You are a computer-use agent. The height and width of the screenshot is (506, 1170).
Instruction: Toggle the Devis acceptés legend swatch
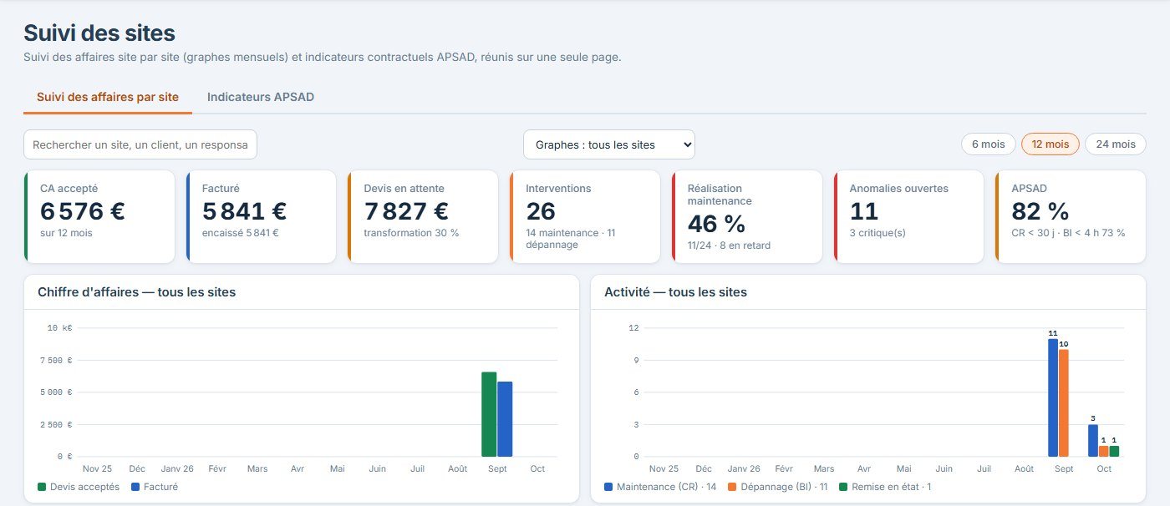coord(42,487)
